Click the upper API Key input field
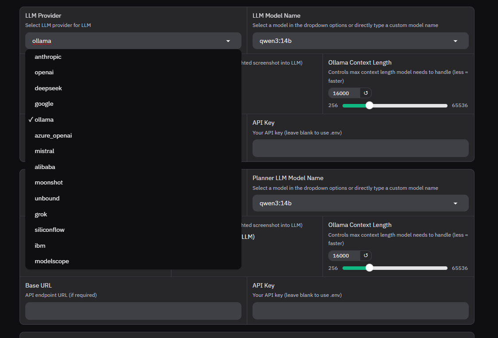This screenshot has width=498, height=338. click(361, 148)
